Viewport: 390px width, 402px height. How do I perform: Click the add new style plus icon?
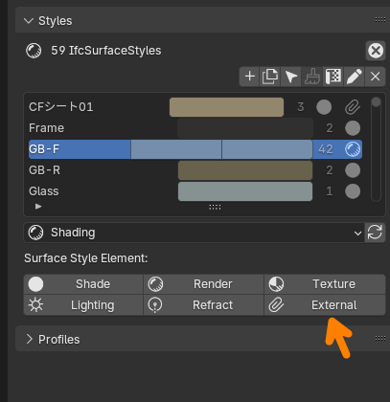(250, 77)
